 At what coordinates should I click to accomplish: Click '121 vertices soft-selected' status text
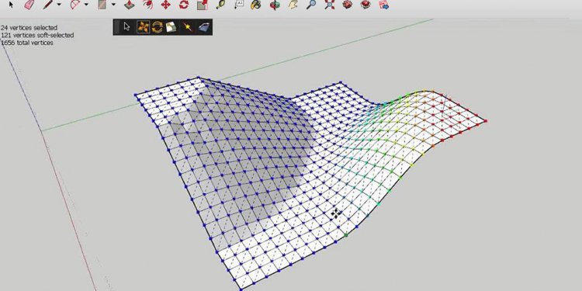(x=36, y=35)
